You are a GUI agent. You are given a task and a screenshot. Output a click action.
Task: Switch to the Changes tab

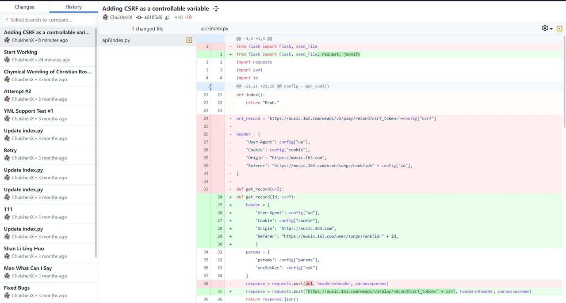[24, 7]
